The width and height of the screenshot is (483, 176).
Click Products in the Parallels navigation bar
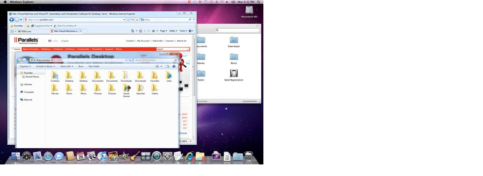click(57, 49)
